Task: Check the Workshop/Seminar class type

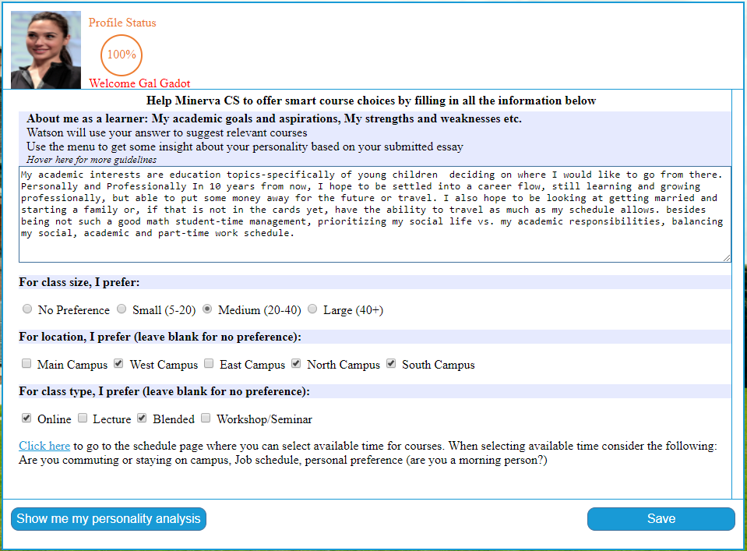Action: pyautogui.click(x=206, y=419)
